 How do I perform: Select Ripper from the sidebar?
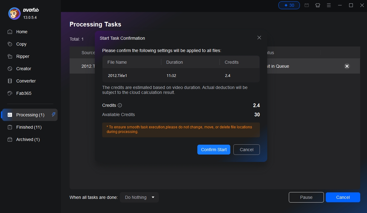tap(22, 56)
